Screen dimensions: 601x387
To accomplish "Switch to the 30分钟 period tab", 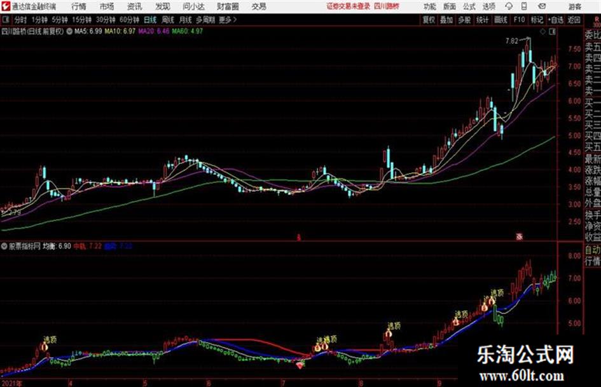I will tap(106, 20).
